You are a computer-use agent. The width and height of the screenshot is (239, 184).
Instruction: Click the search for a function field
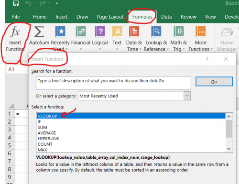coord(113,83)
